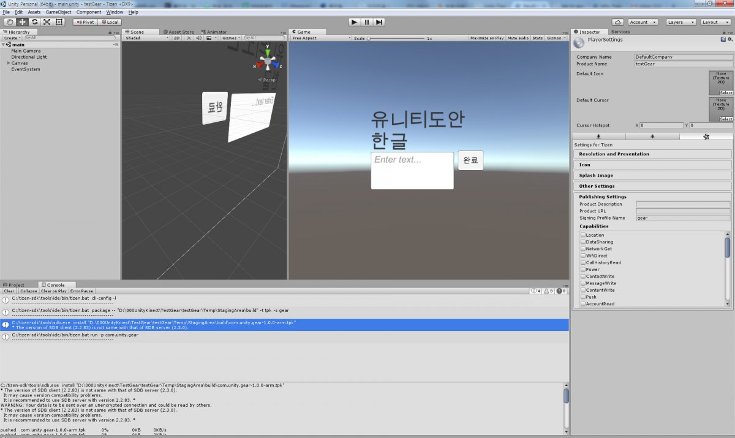735x438 pixels.
Task: Click the Clear button in Console
Action: click(x=9, y=291)
